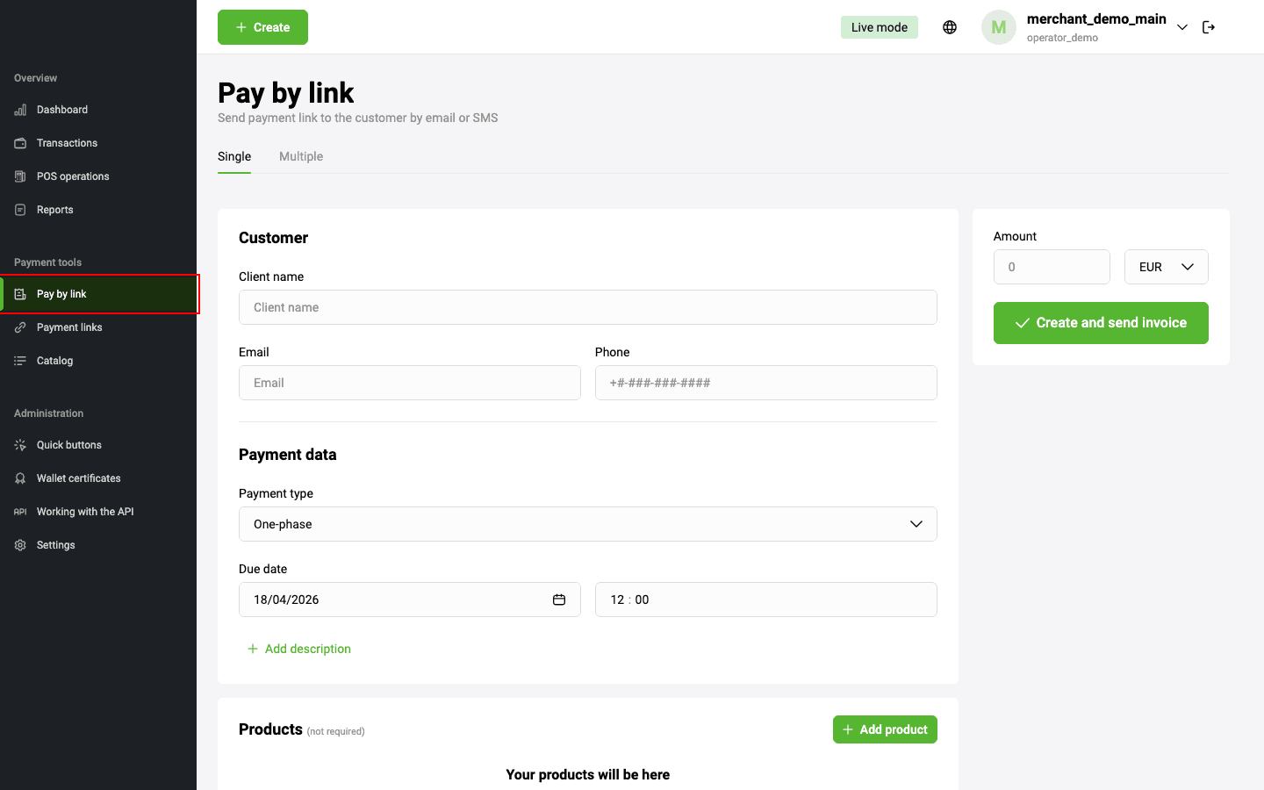This screenshot has width=1264, height=790.
Task: Click the globe language icon
Action: pyautogui.click(x=950, y=27)
